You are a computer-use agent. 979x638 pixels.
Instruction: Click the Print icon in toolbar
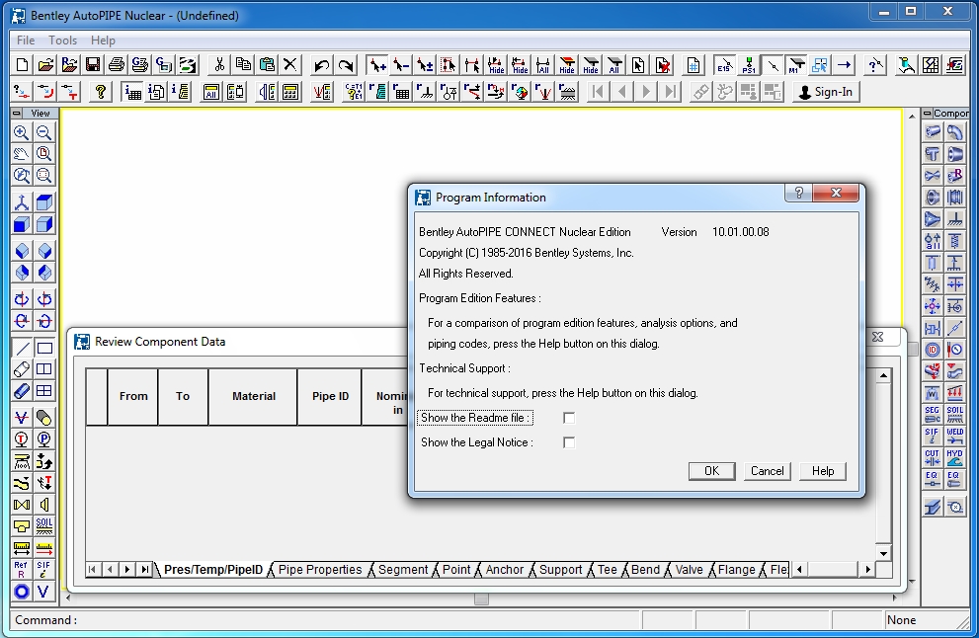tap(117, 65)
